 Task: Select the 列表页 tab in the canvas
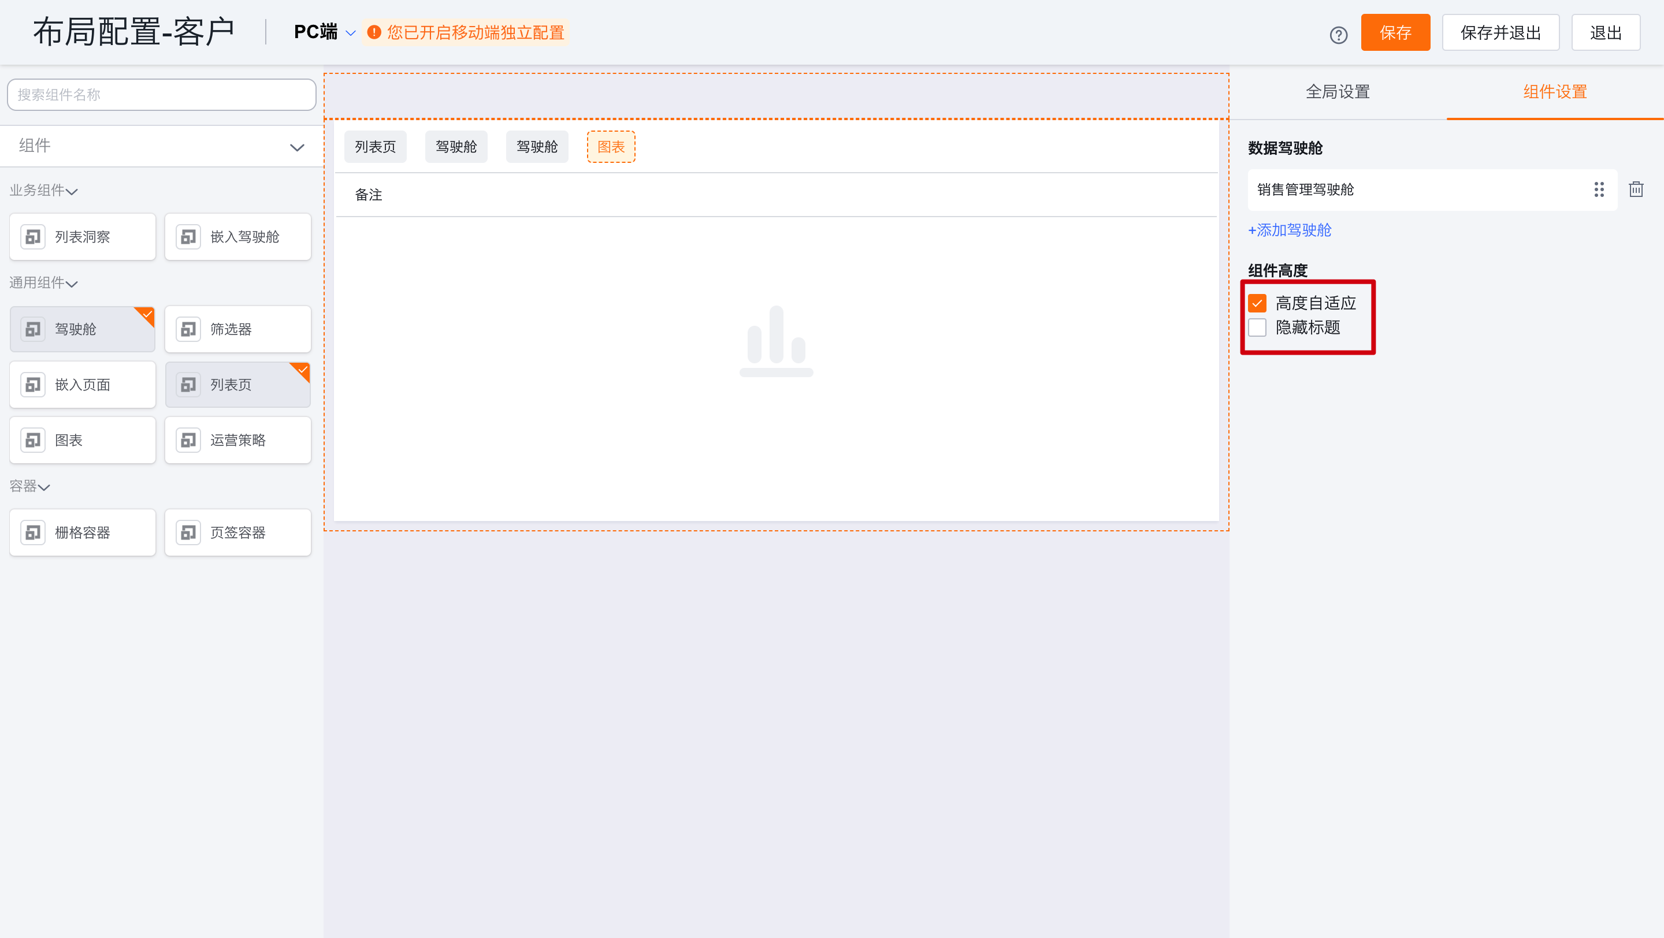pos(376,147)
